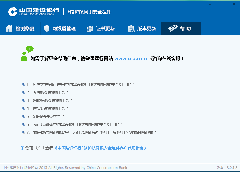Click question 7 text about 捷德网银盾客户

click(95, 132)
